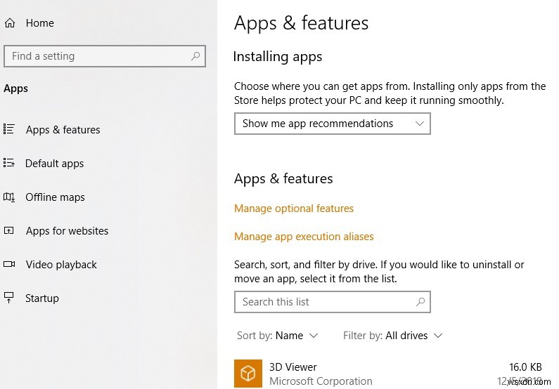The height and width of the screenshot is (389, 559).
Task: Focus the Find a setting search box
Action: tap(105, 56)
